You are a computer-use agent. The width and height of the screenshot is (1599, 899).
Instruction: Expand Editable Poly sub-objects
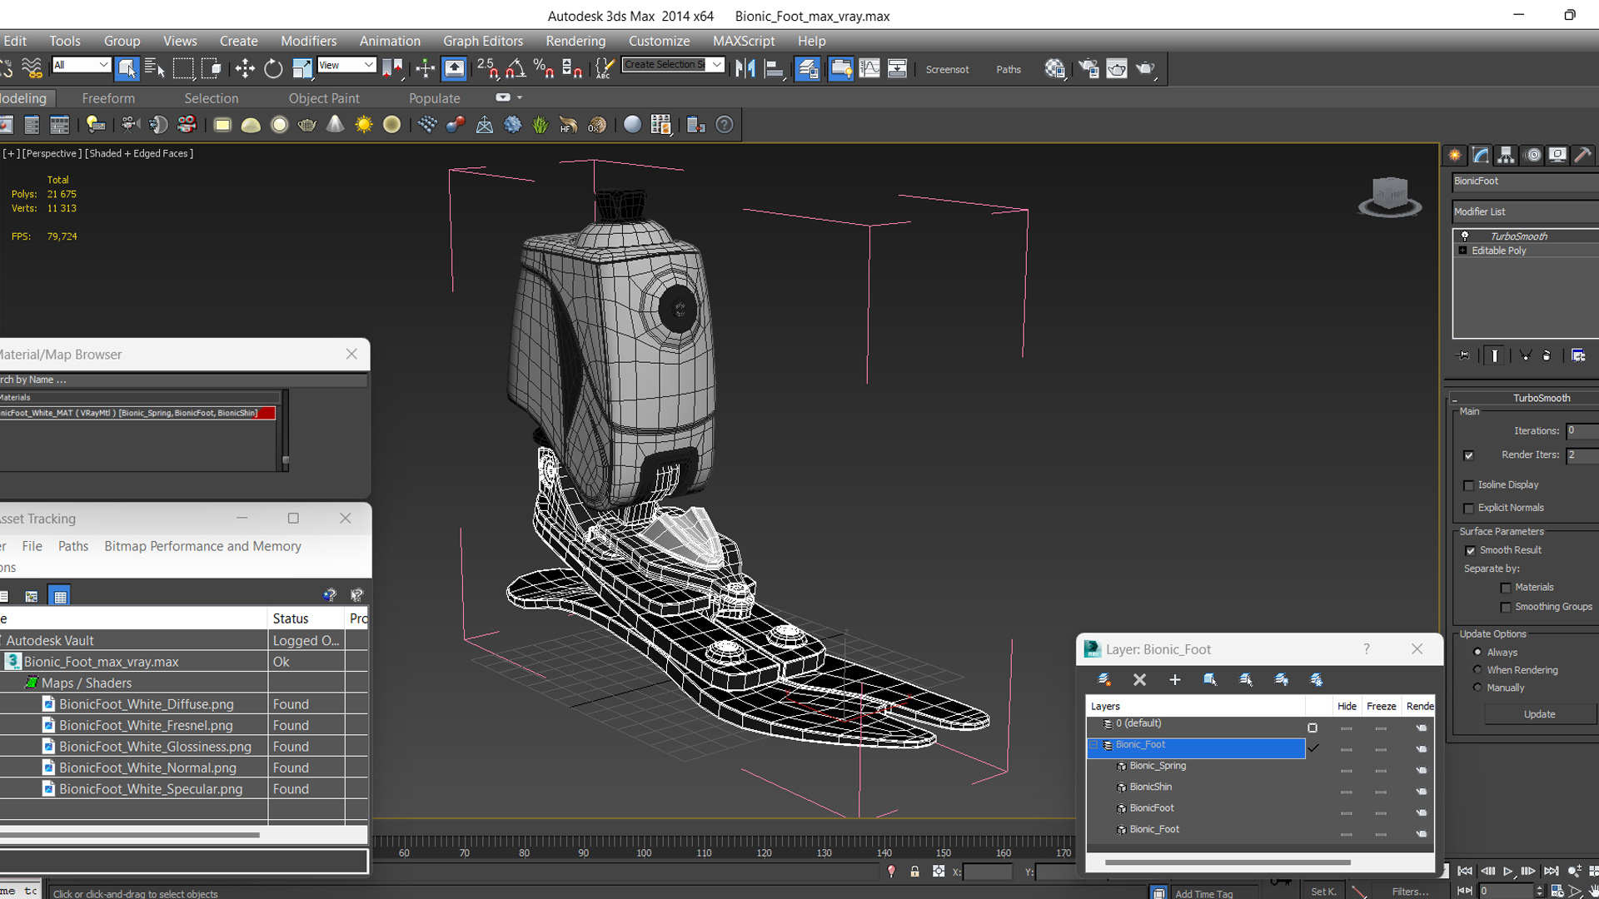tap(1462, 251)
